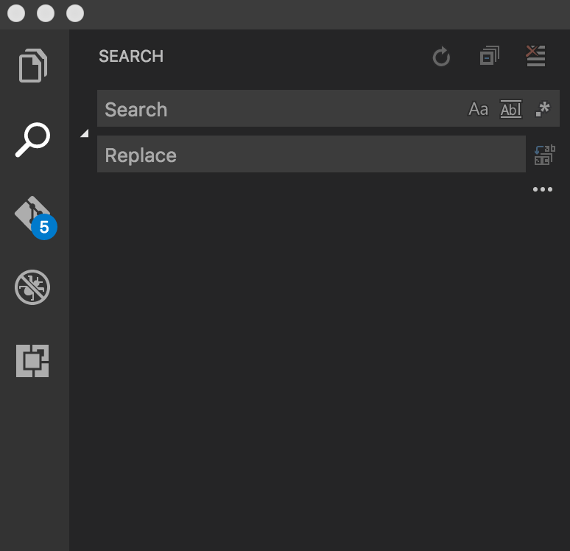Collapse all search results
This screenshot has width=570, height=551.
tap(489, 56)
